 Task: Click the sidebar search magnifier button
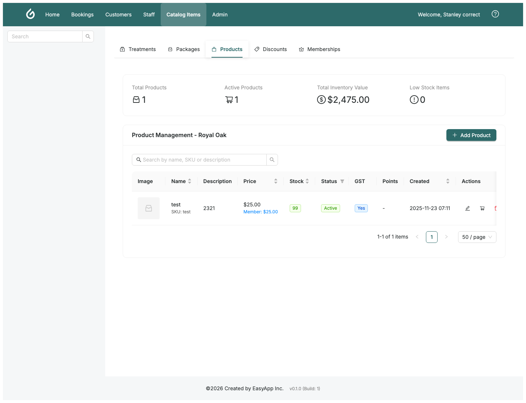(x=88, y=36)
